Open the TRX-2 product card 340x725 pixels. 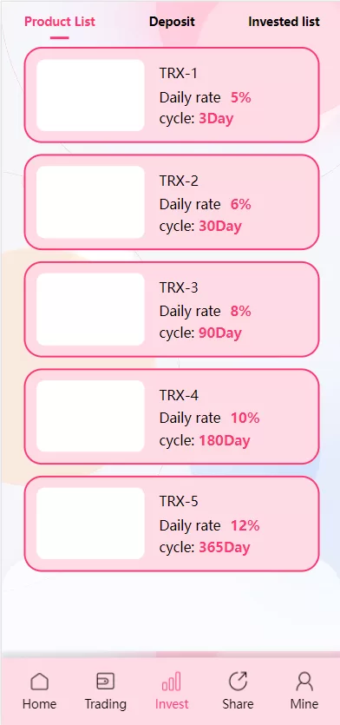(172, 202)
